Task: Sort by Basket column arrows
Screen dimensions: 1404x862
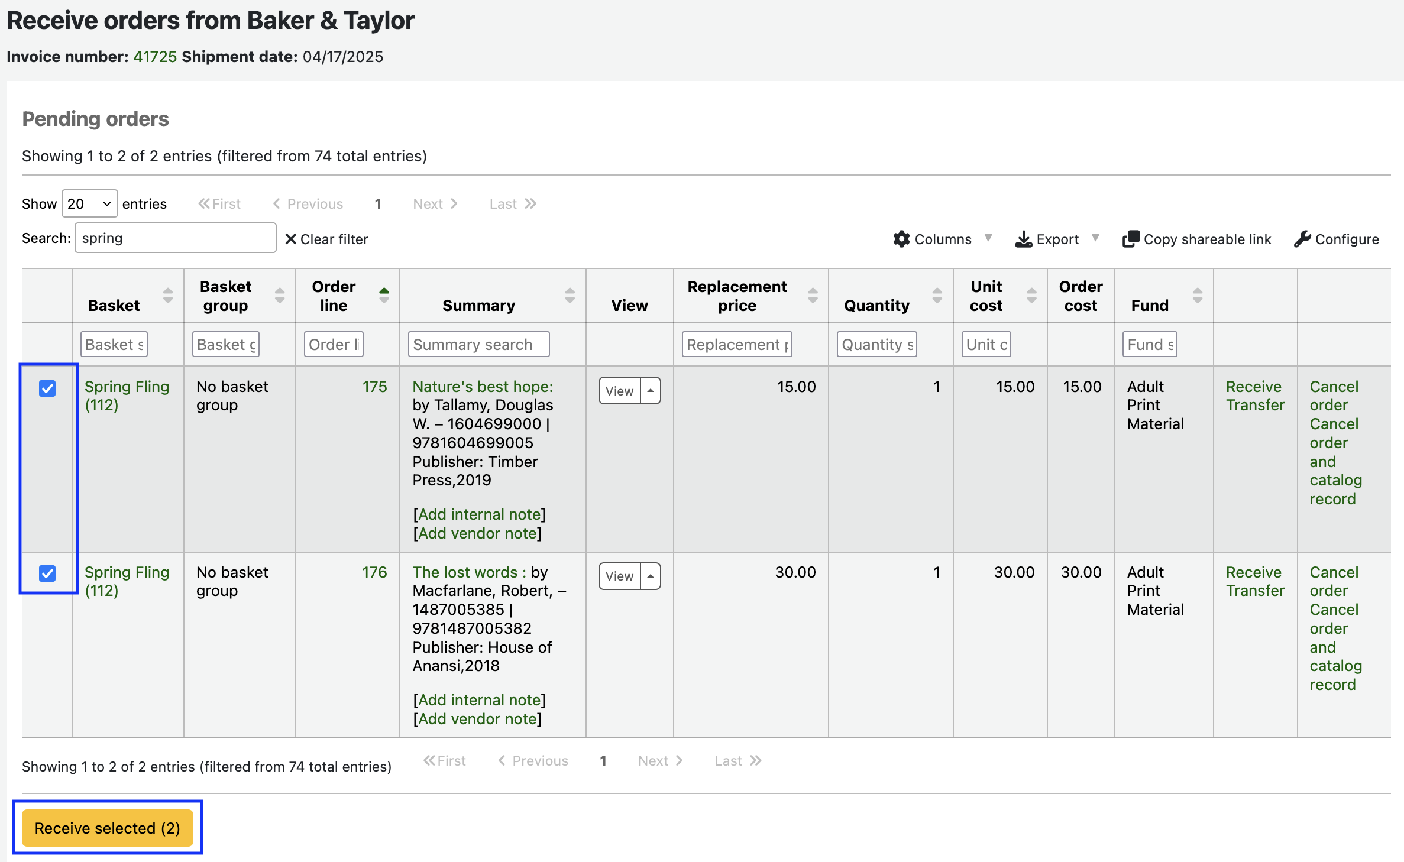Action: [x=168, y=296]
